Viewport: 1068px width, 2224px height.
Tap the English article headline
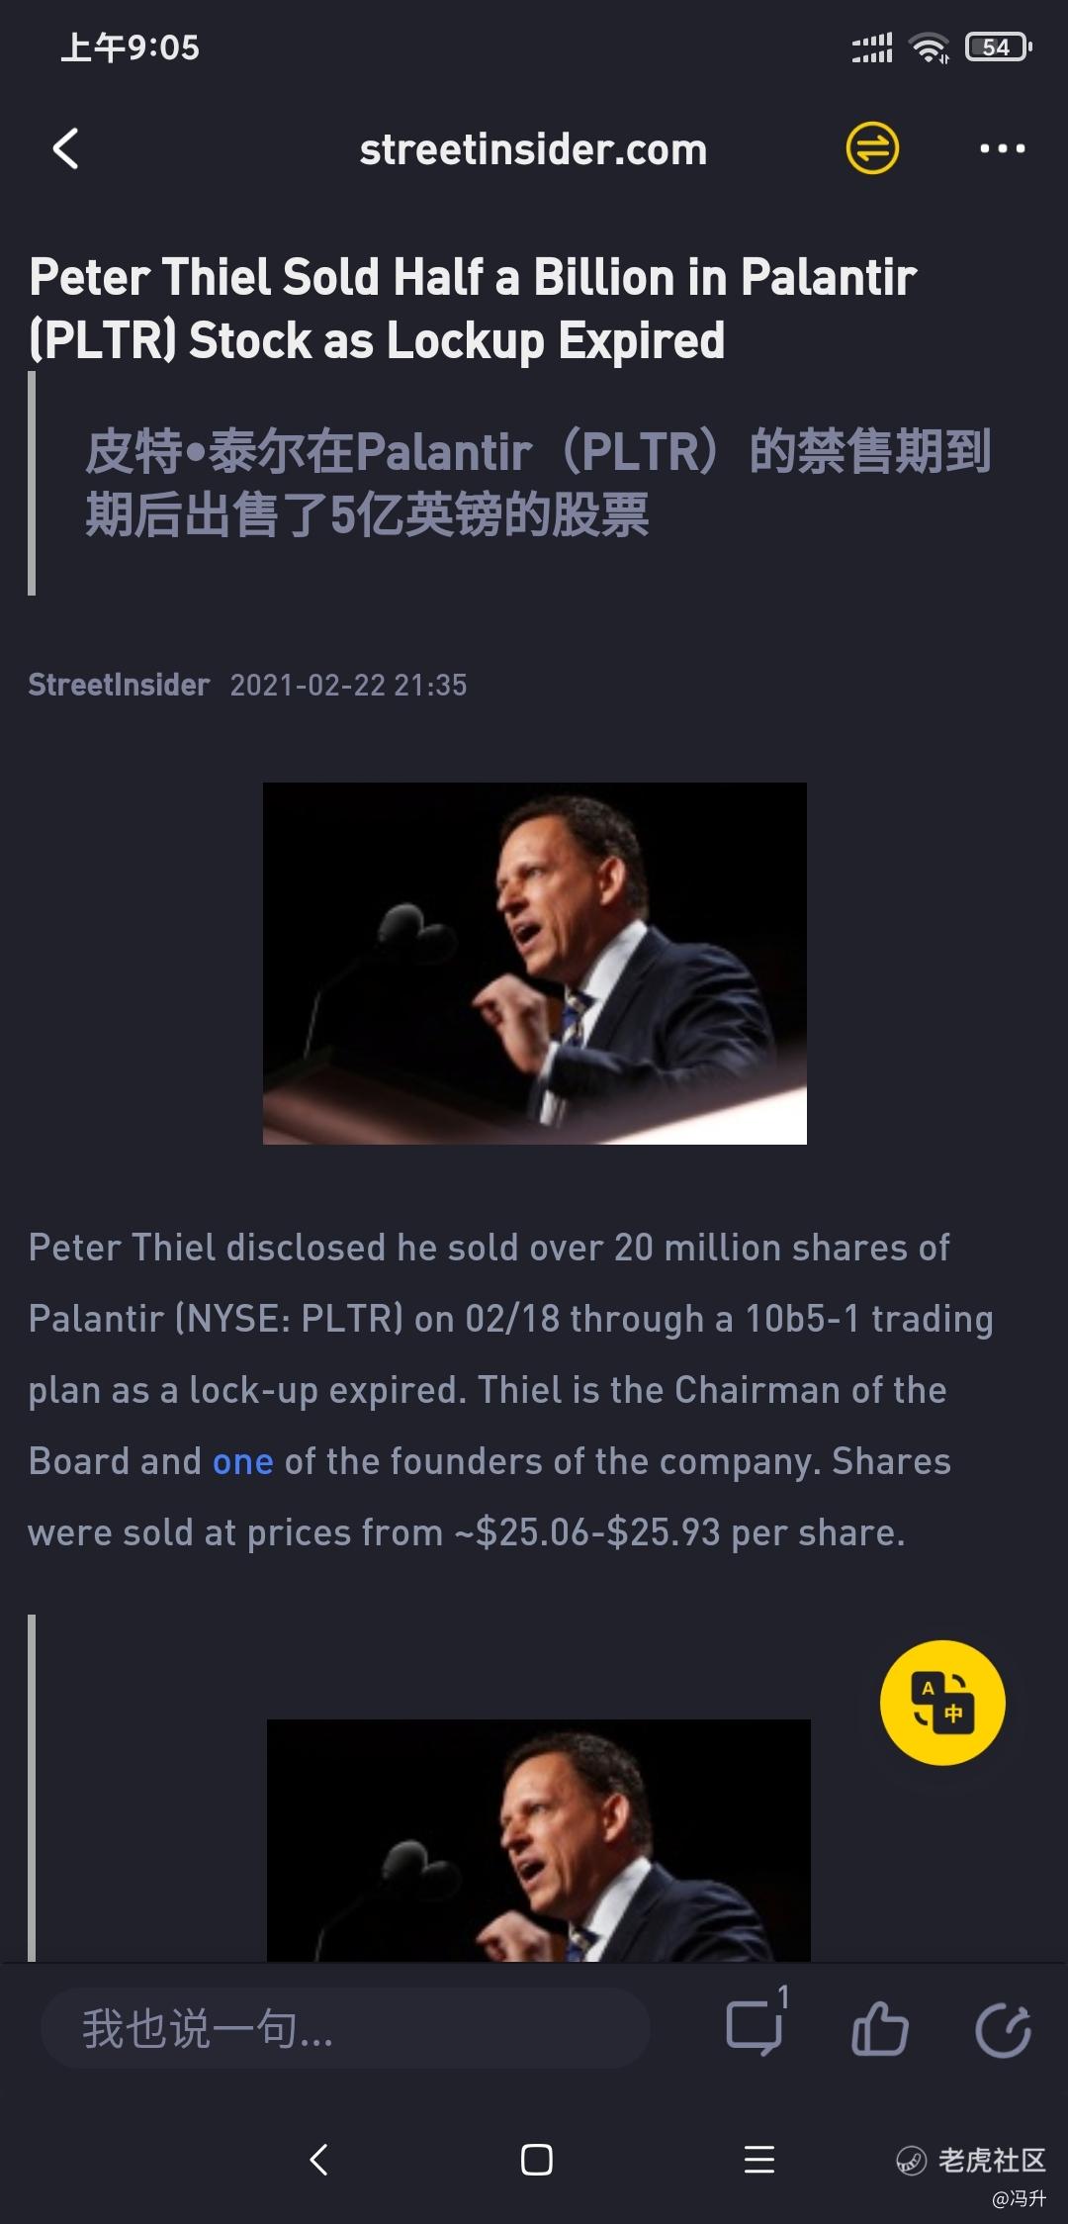[x=475, y=308]
